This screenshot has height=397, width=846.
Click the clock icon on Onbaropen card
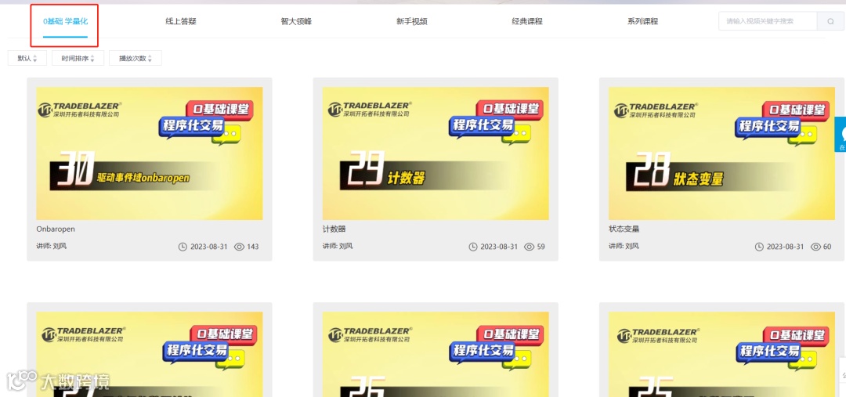point(183,247)
